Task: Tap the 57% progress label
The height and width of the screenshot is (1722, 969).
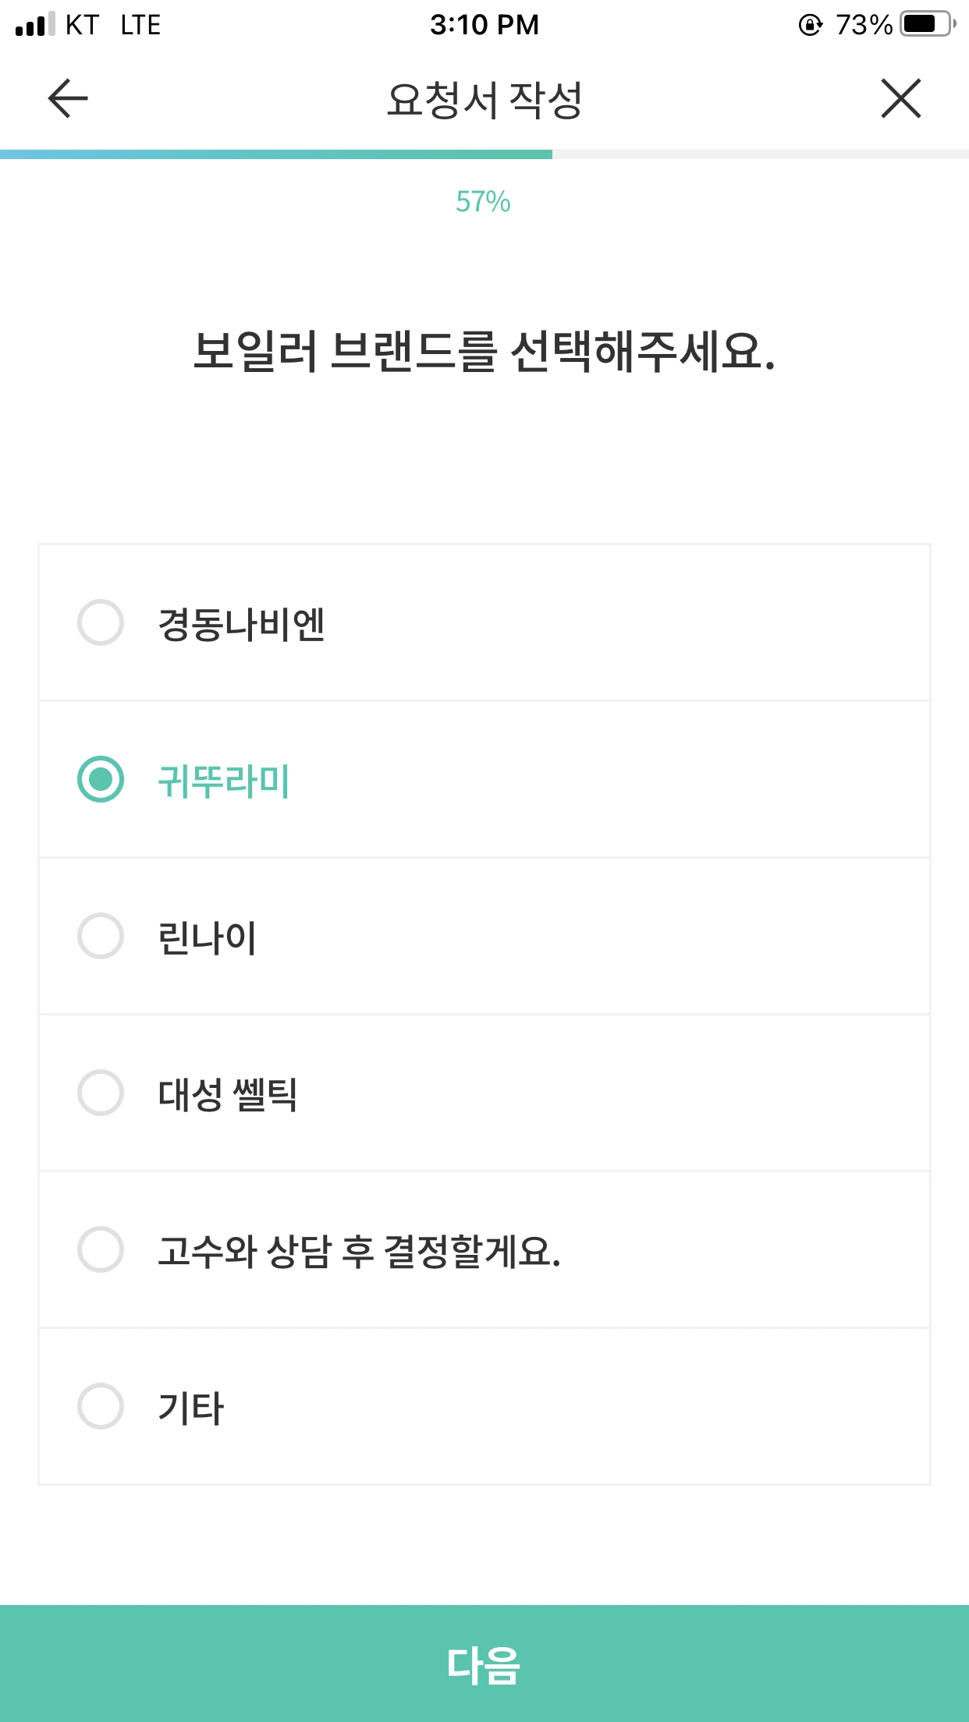Action: pos(483,202)
